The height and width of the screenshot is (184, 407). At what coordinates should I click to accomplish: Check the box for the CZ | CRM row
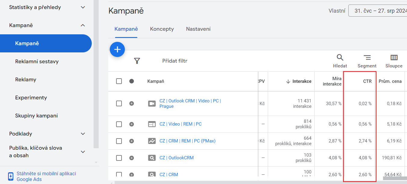click(x=119, y=174)
